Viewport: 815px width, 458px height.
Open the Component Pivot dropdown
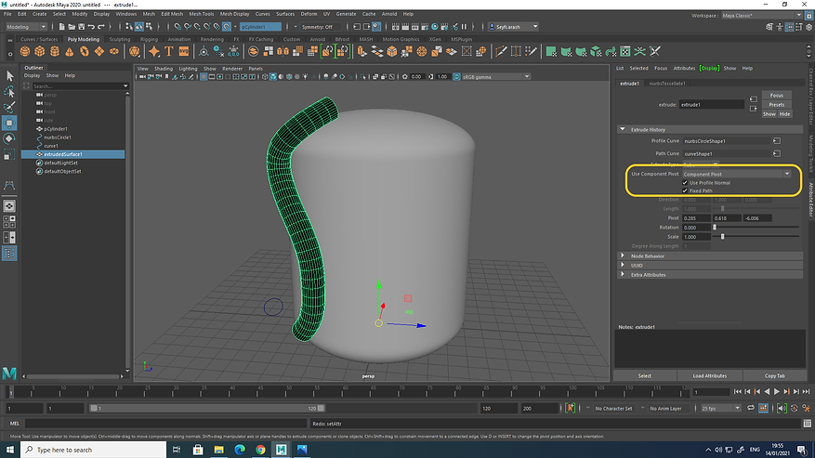[x=737, y=174]
